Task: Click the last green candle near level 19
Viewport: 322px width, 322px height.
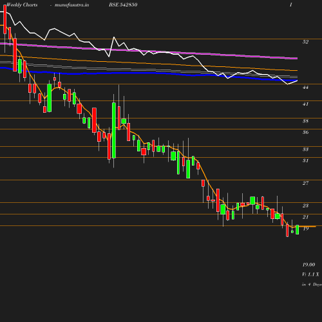Action: 298,229
